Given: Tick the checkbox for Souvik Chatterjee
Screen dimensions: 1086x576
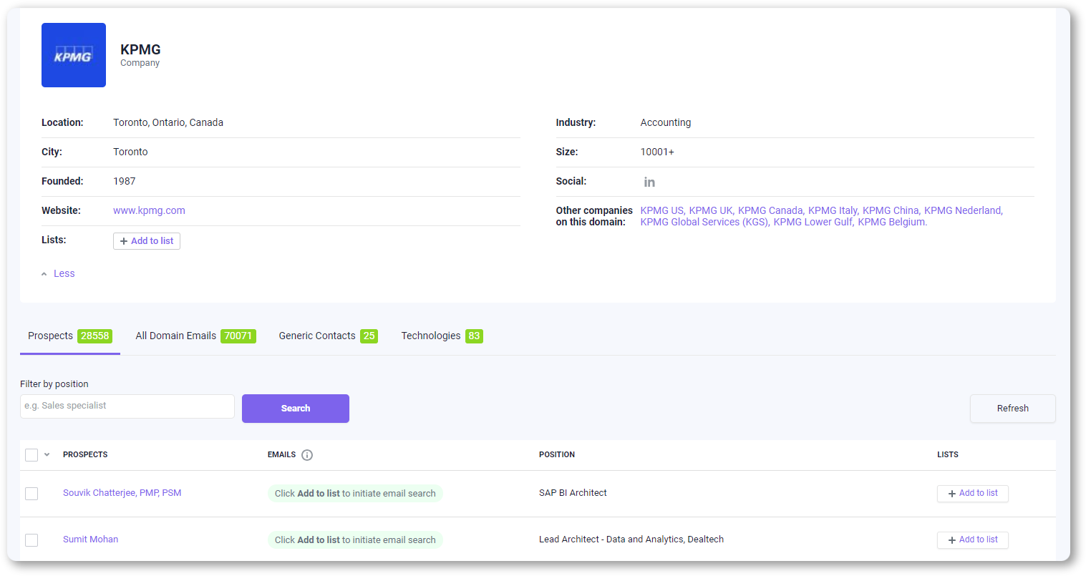Looking at the screenshot, I should pyautogui.click(x=31, y=494).
